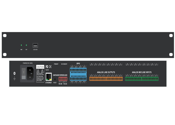The height and width of the screenshot is (125, 175).
Task: Click the PRIMARY network label
Action: (56, 64)
